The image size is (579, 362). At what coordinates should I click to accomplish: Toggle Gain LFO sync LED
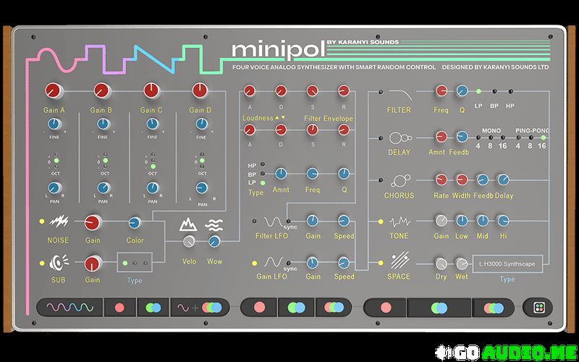pos(288,263)
